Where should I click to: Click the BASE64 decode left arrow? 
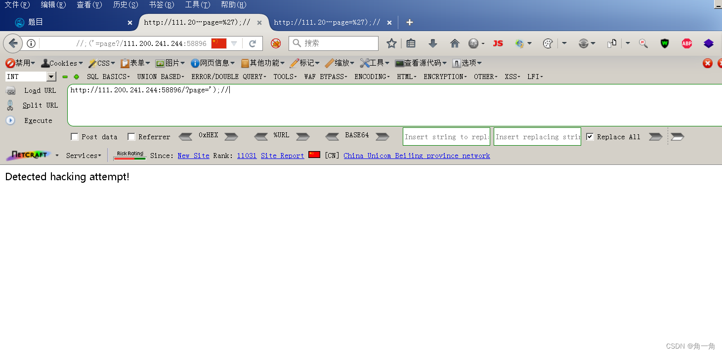coord(333,136)
